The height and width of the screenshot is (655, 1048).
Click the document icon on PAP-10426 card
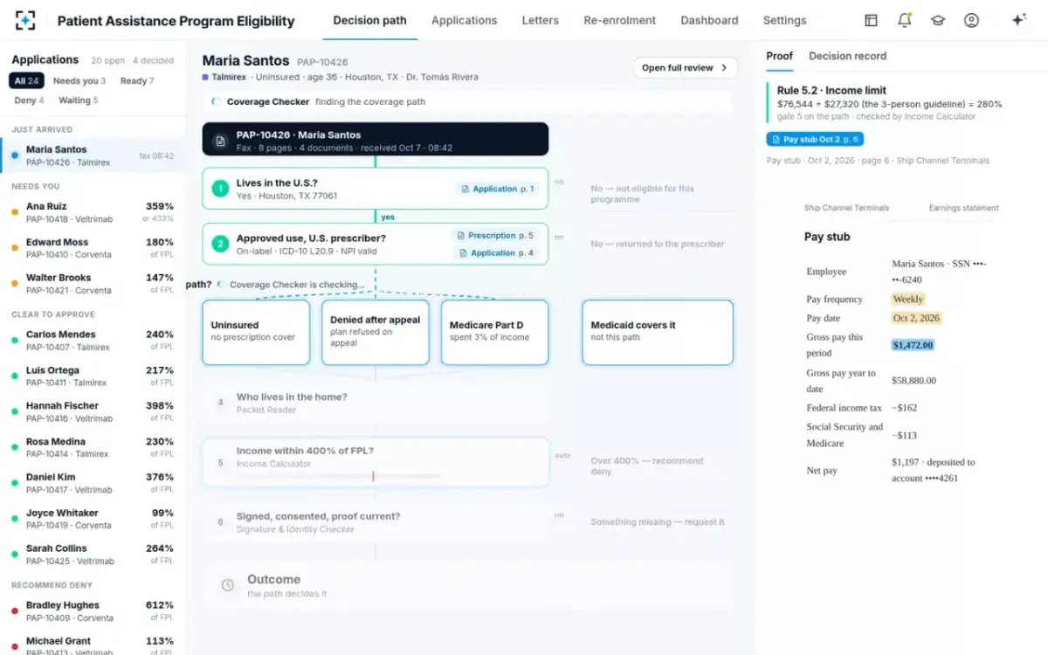pyautogui.click(x=220, y=141)
